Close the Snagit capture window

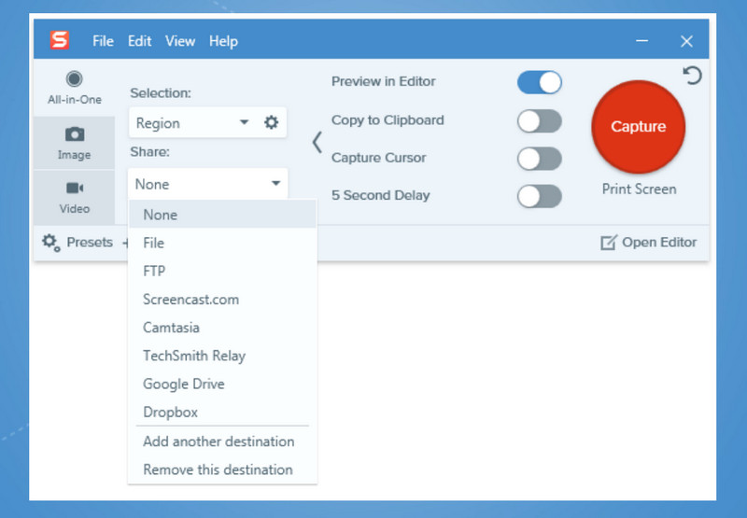pyautogui.click(x=686, y=41)
